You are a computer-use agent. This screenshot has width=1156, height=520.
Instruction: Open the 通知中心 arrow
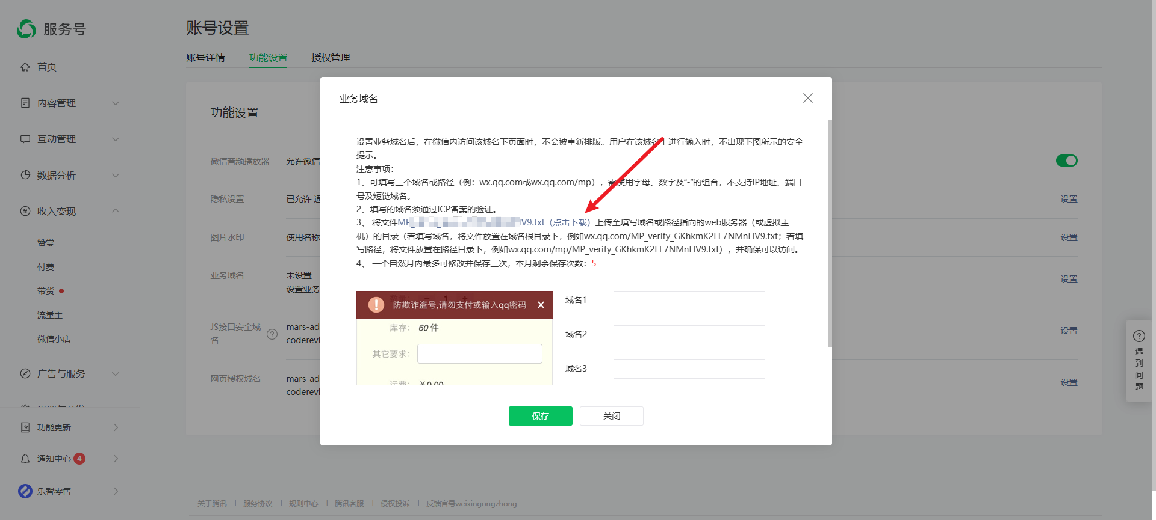click(116, 459)
